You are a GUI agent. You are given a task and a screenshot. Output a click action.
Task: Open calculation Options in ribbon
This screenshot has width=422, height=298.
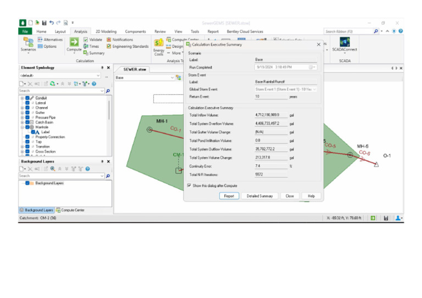pos(47,46)
